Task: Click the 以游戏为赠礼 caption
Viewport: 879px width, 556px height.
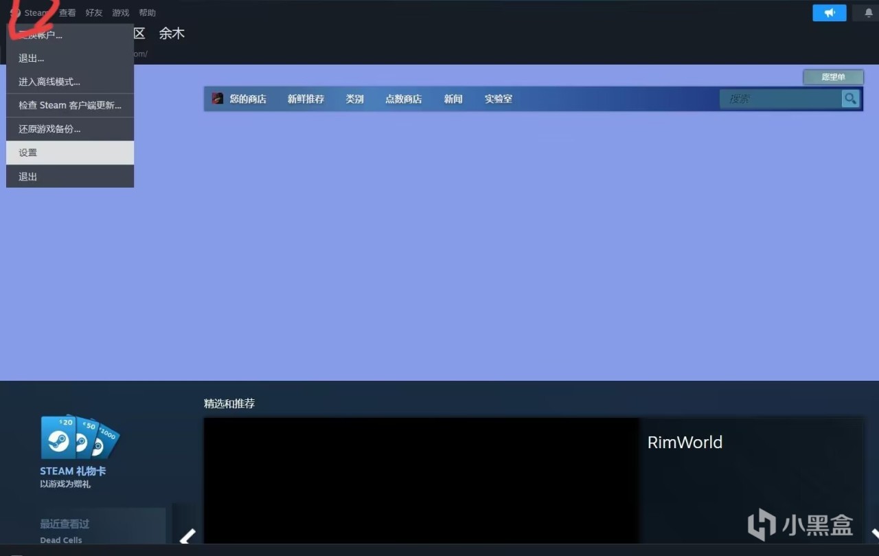Action: pyautogui.click(x=65, y=484)
